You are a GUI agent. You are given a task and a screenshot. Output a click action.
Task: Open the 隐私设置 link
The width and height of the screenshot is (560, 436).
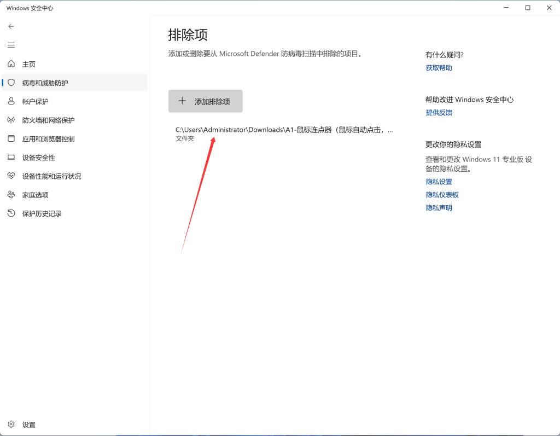pyautogui.click(x=439, y=182)
